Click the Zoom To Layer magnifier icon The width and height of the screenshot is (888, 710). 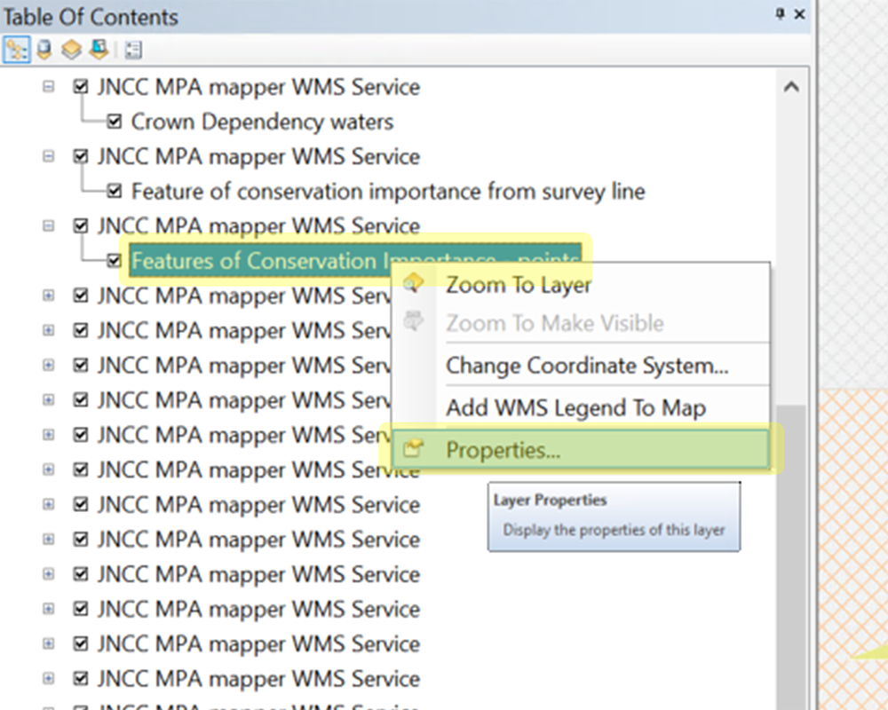point(412,284)
